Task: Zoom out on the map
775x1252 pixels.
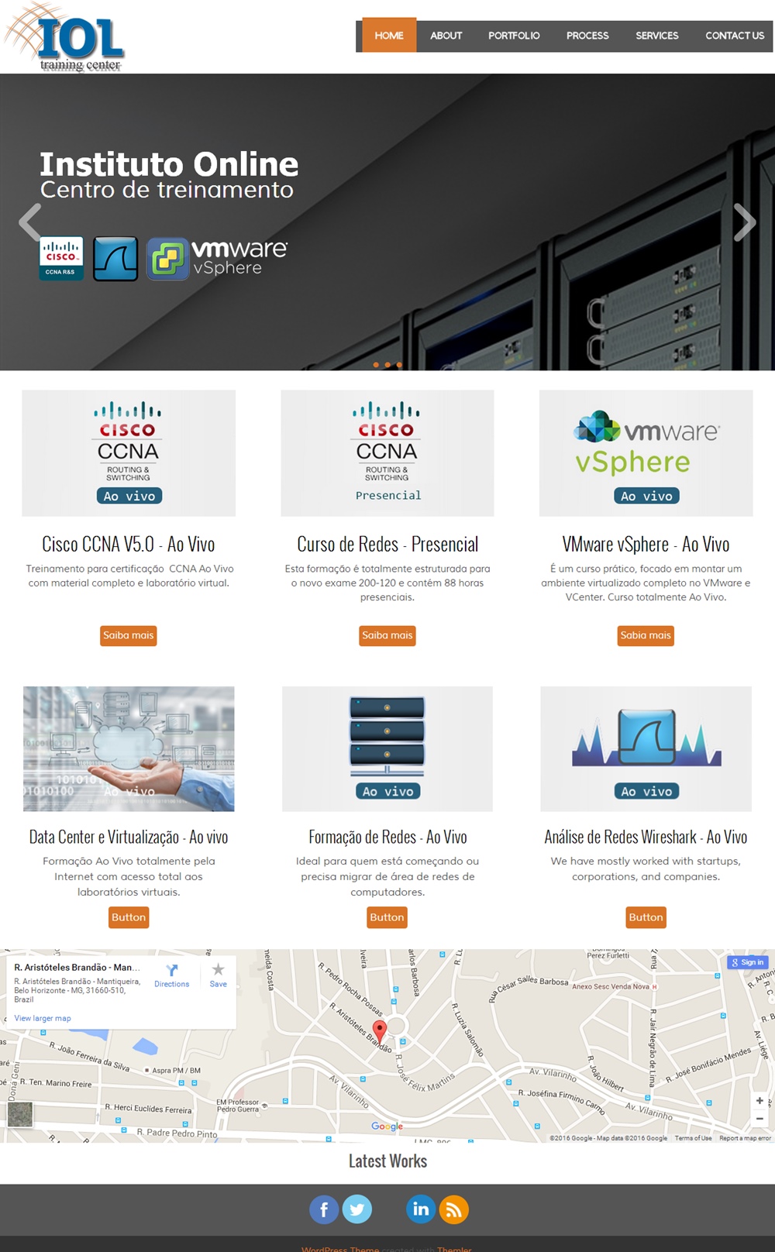Action: [x=759, y=1119]
